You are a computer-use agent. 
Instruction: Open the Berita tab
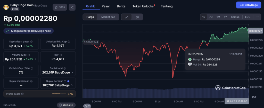pyautogui.click(x=121, y=6)
